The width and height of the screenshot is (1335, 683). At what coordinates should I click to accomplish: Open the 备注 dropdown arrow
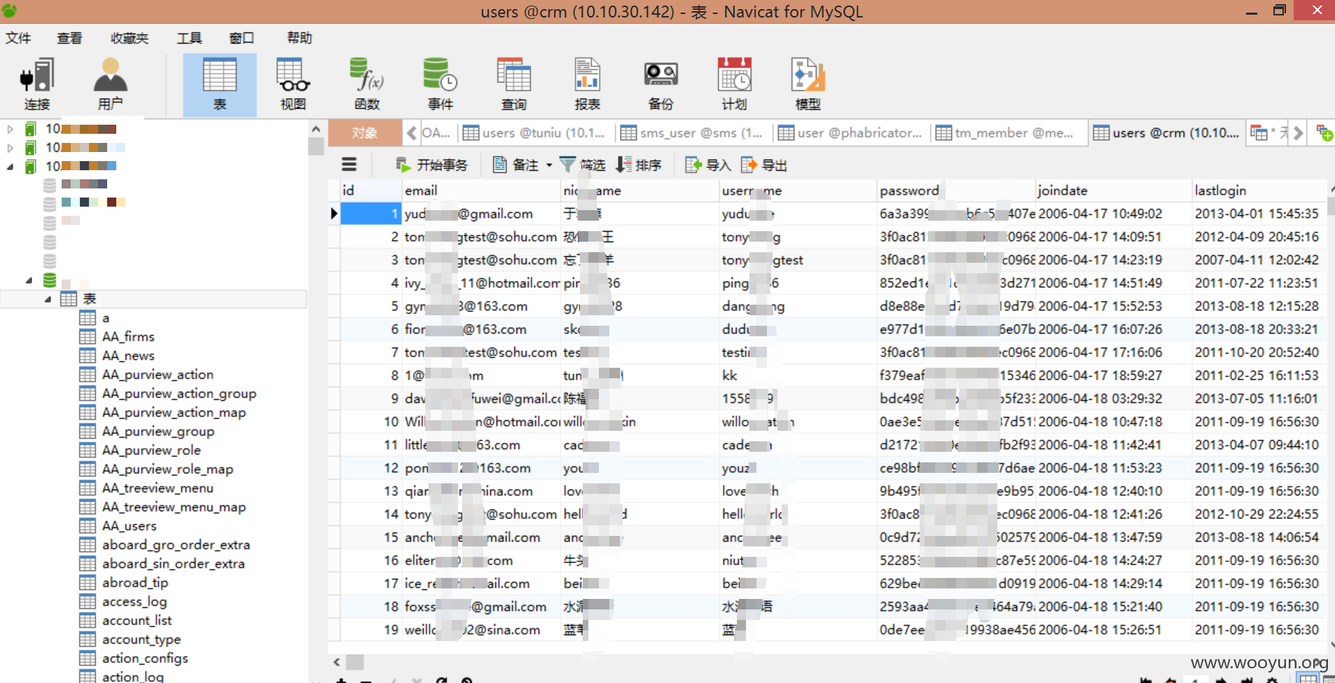tap(549, 165)
